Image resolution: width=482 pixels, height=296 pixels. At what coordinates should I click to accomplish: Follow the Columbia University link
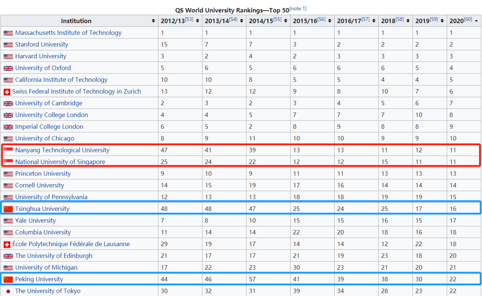click(43, 232)
